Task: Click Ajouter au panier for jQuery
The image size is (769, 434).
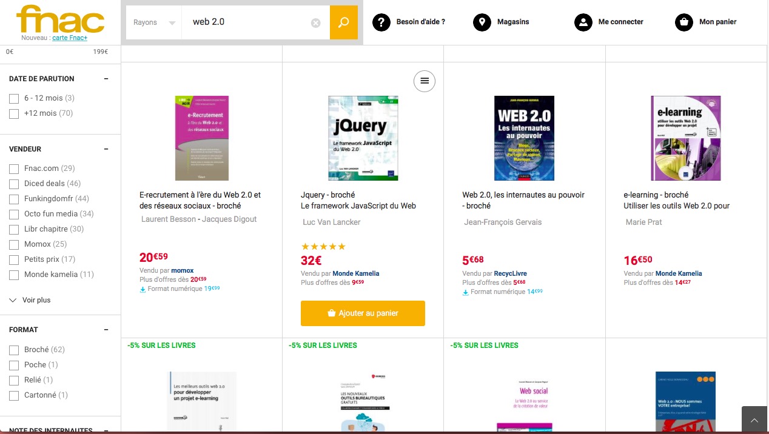Action: tap(363, 313)
